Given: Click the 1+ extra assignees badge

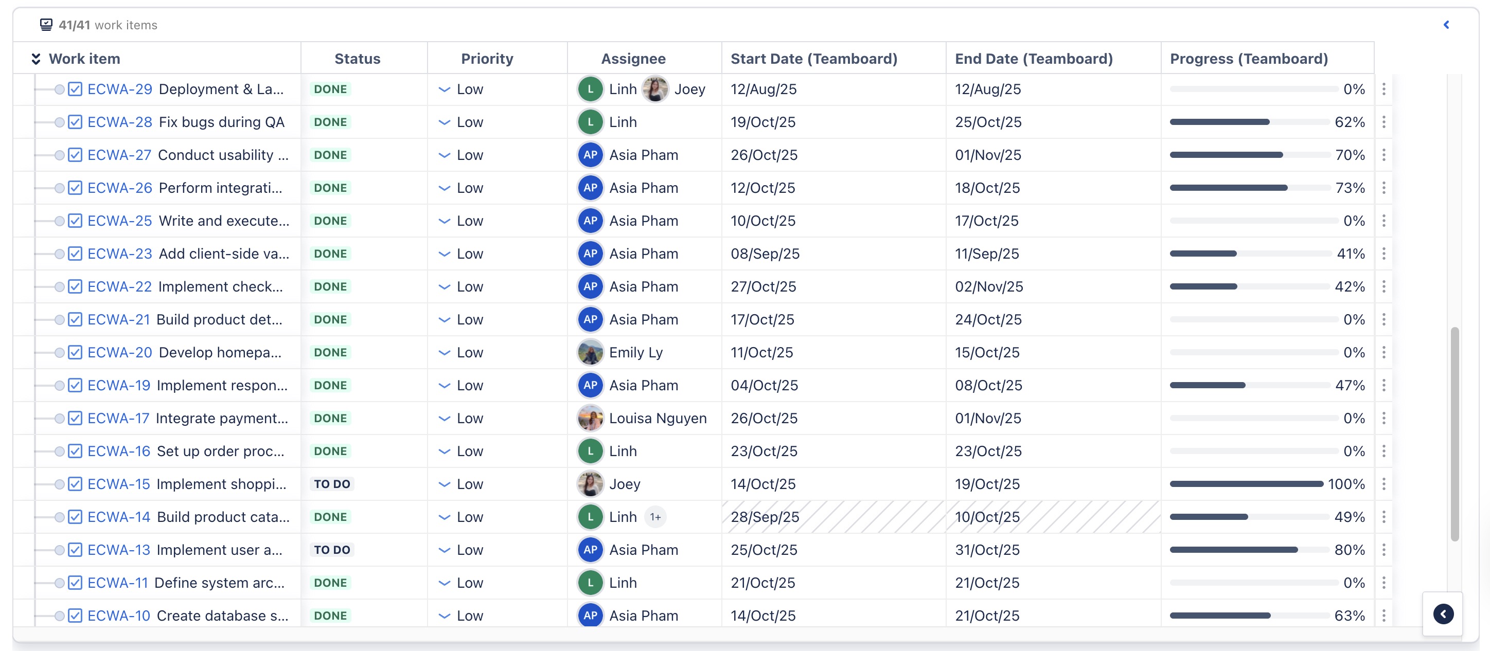Looking at the screenshot, I should [655, 517].
